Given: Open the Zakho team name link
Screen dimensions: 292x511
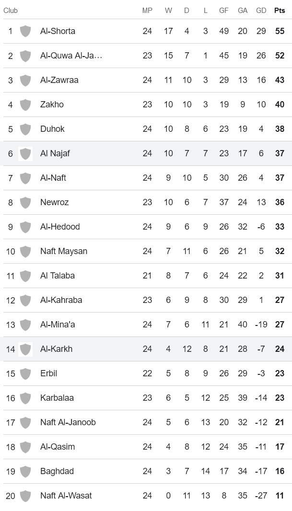Looking at the screenshot, I should tap(52, 105).
